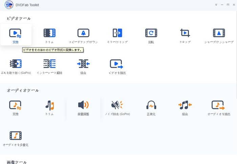Select the audio トリム tool
This screenshot has width=237, height=164.
[49, 108]
